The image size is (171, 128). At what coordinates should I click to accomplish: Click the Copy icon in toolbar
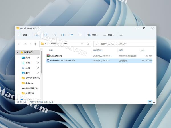pos(46,35)
